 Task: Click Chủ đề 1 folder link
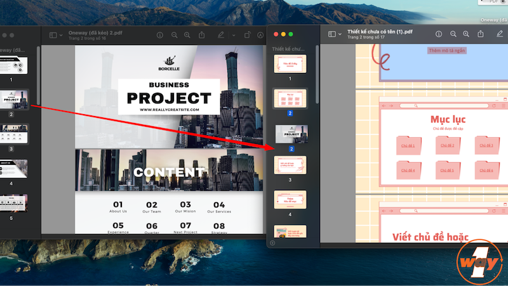coord(408,145)
